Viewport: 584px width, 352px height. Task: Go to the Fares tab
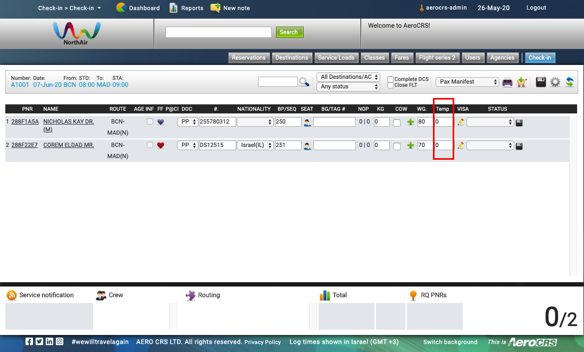(402, 58)
